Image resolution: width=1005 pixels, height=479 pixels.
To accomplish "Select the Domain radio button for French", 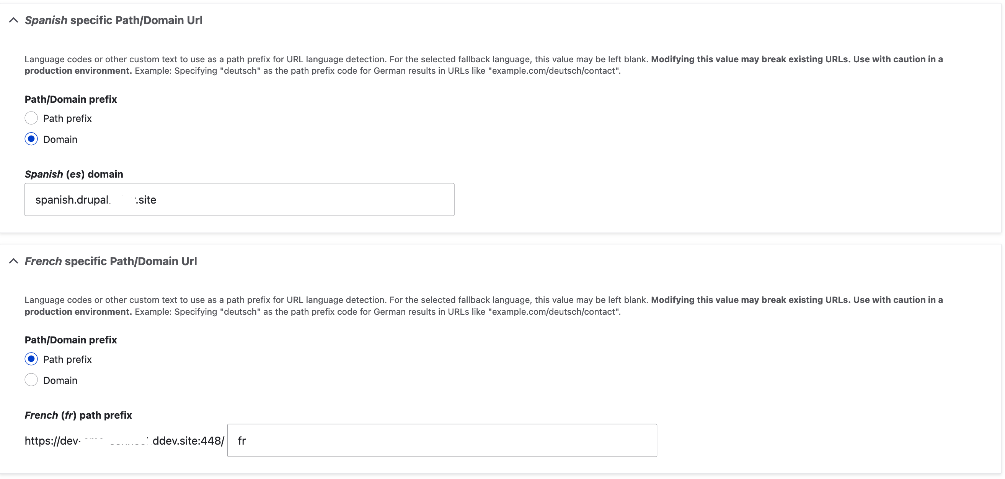I will 31,380.
